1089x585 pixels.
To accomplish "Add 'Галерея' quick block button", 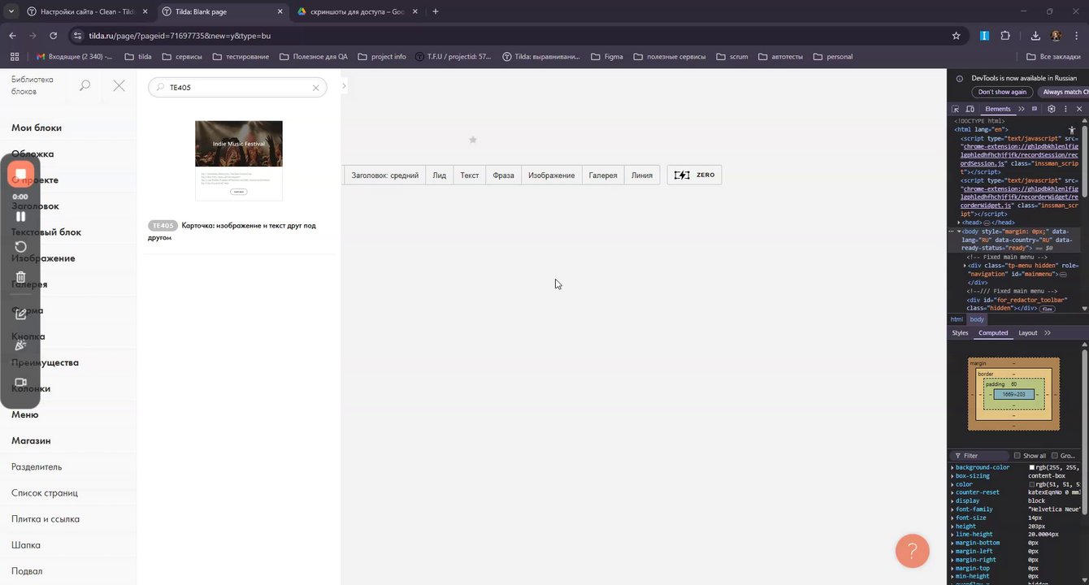I will coord(603,175).
